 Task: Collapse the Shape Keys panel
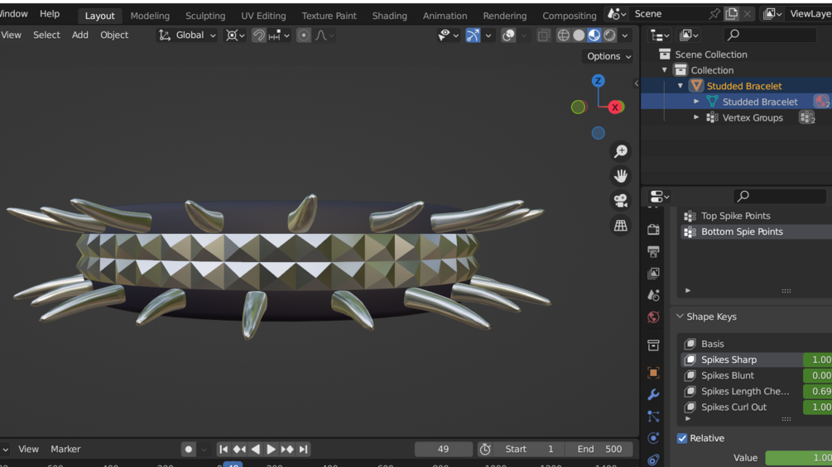click(x=680, y=316)
